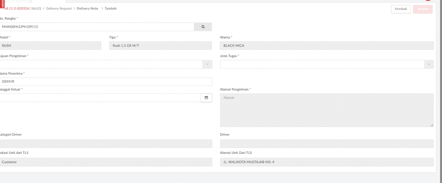
Task: Click the Model field showing RUSH
Action: coord(51,46)
